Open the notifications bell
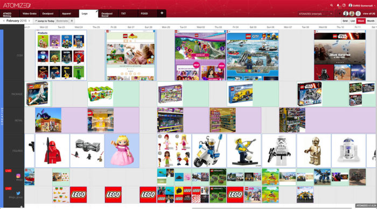 (x=338, y=5)
